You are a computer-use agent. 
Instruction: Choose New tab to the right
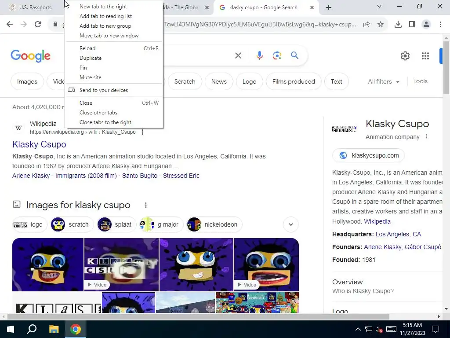114,7
